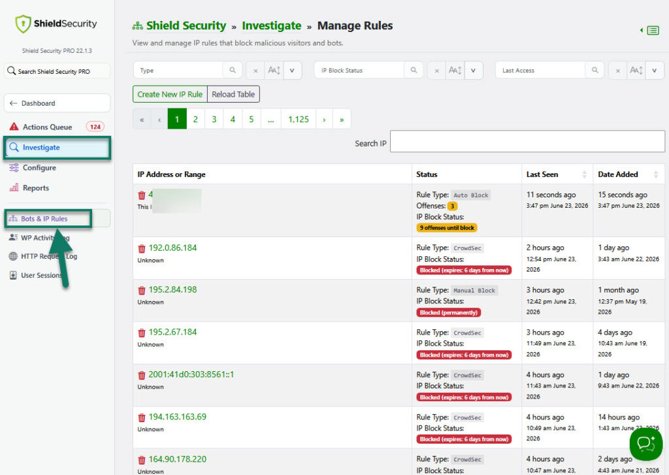Click the Type filter search magnifier
This screenshot has width=669, height=475.
pos(233,70)
